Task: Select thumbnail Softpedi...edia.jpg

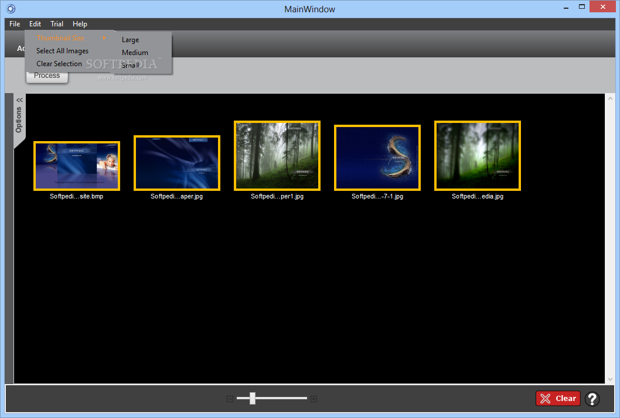Action: coord(478,156)
